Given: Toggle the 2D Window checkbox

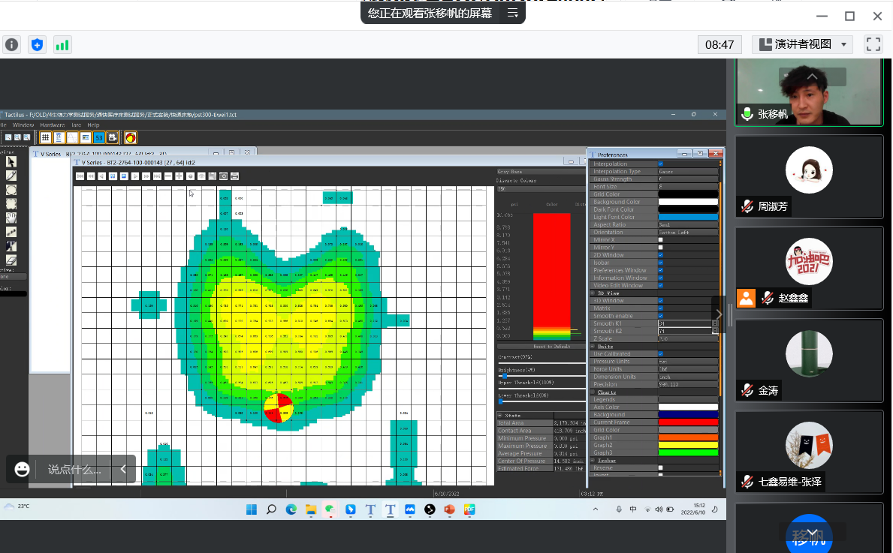Looking at the screenshot, I should pos(661,255).
